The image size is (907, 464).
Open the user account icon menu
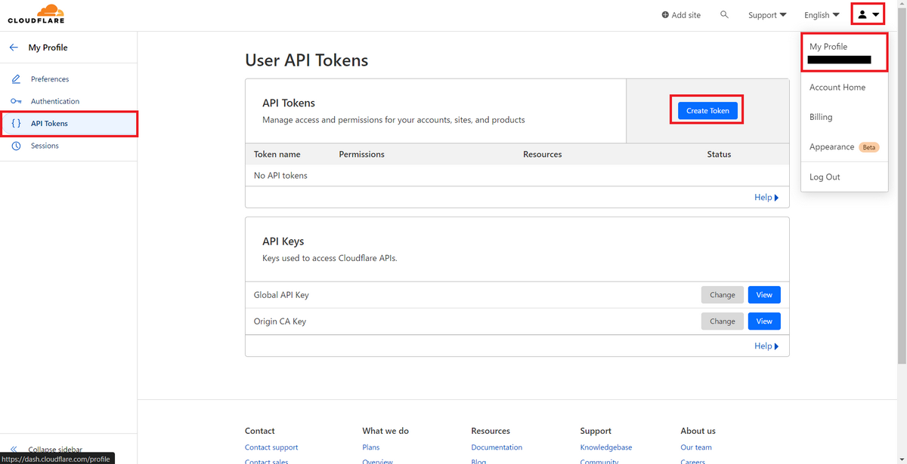click(868, 14)
